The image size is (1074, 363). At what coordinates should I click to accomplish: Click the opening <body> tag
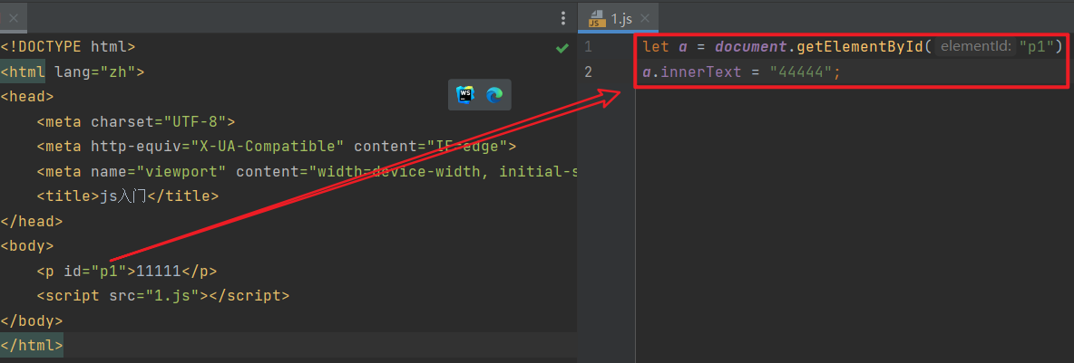pyautogui.click(x=26, y=245)
